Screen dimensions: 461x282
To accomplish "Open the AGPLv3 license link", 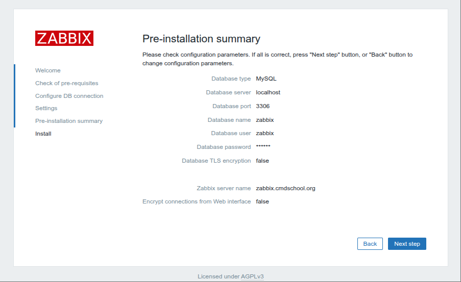I will click(x=252, y=276).
